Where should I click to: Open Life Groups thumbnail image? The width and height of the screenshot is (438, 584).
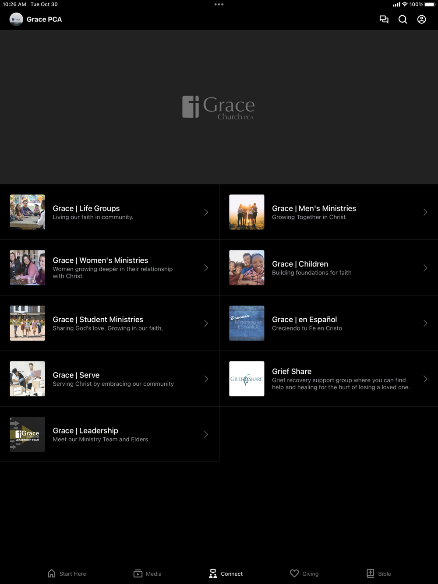pos(28,212)
